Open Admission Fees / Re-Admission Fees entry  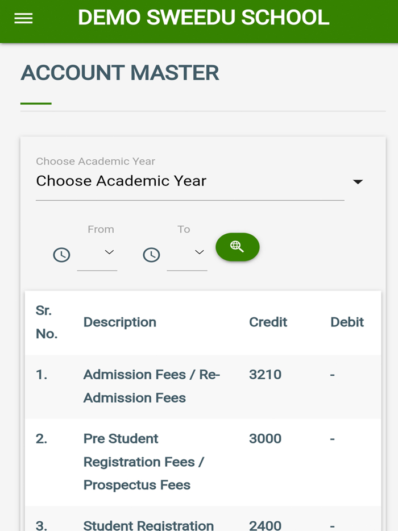click(151, 386)
